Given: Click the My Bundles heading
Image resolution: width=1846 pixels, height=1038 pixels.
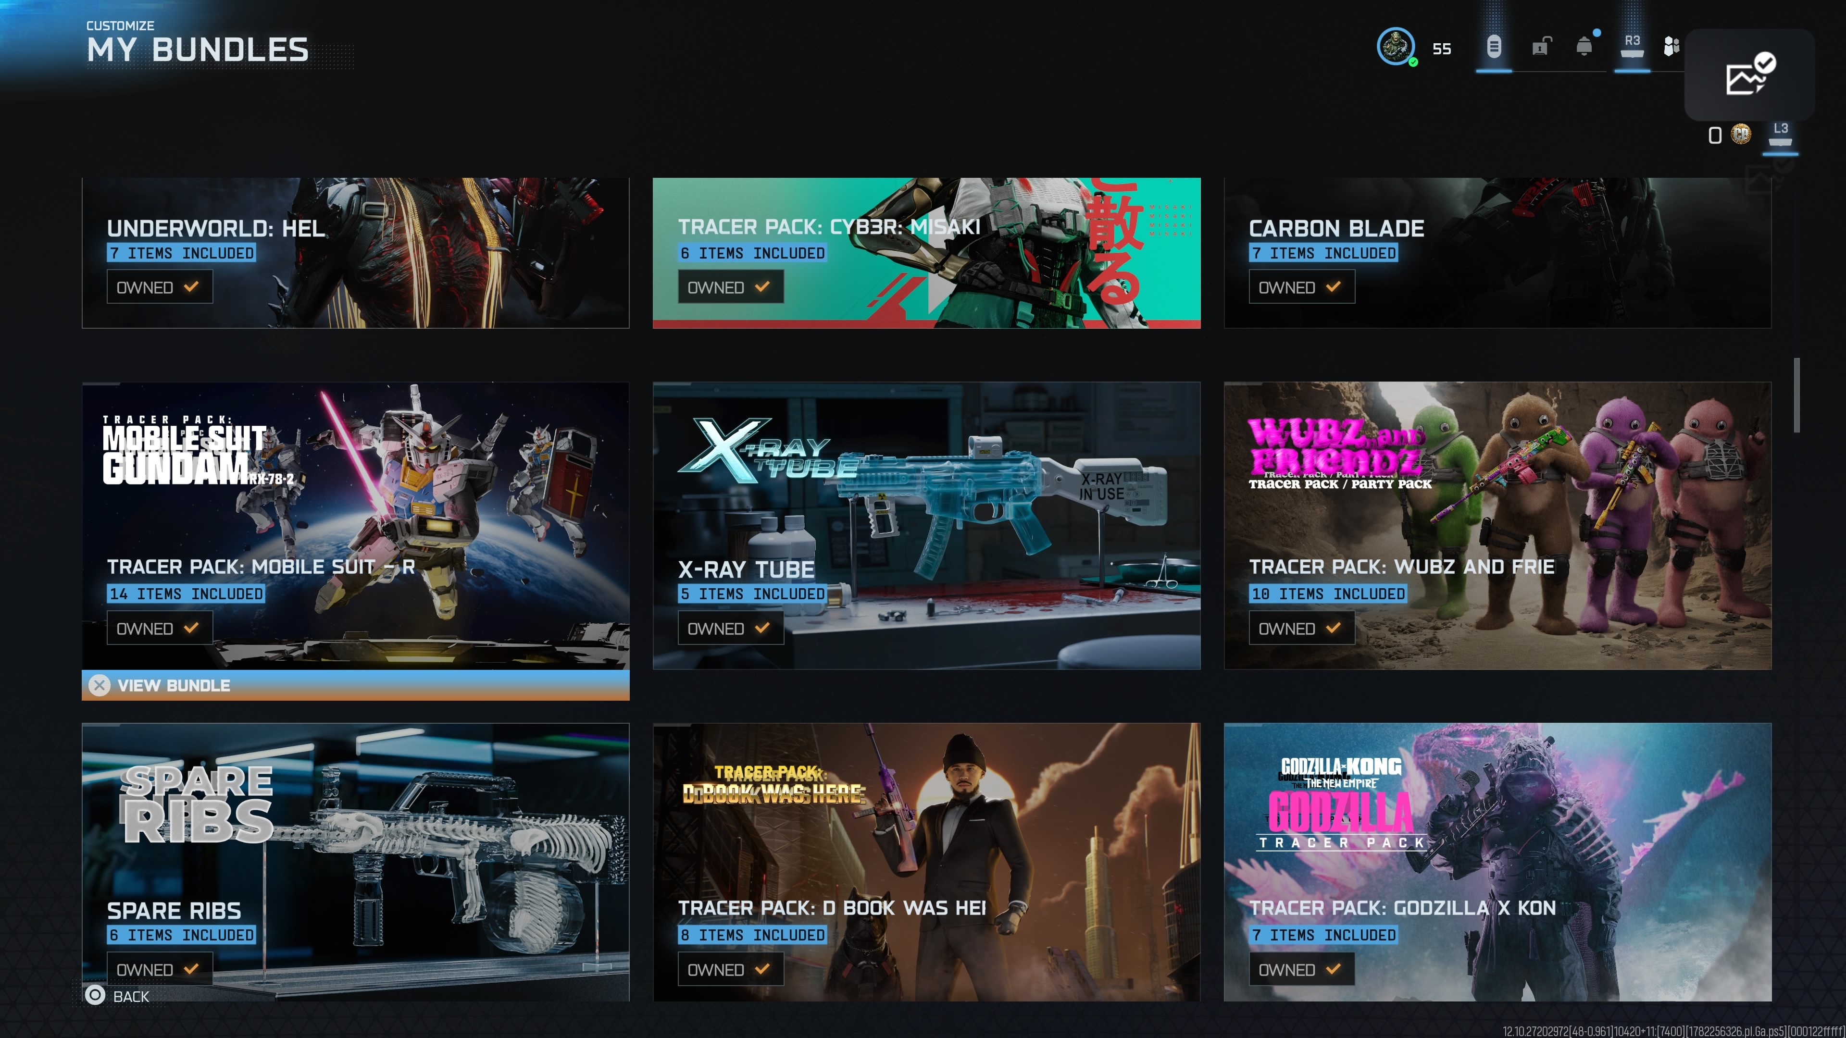Looking at the screenshot, I should tap(198, 50).
